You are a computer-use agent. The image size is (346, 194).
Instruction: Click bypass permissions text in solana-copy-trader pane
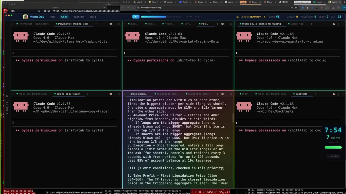click(59, 130)
